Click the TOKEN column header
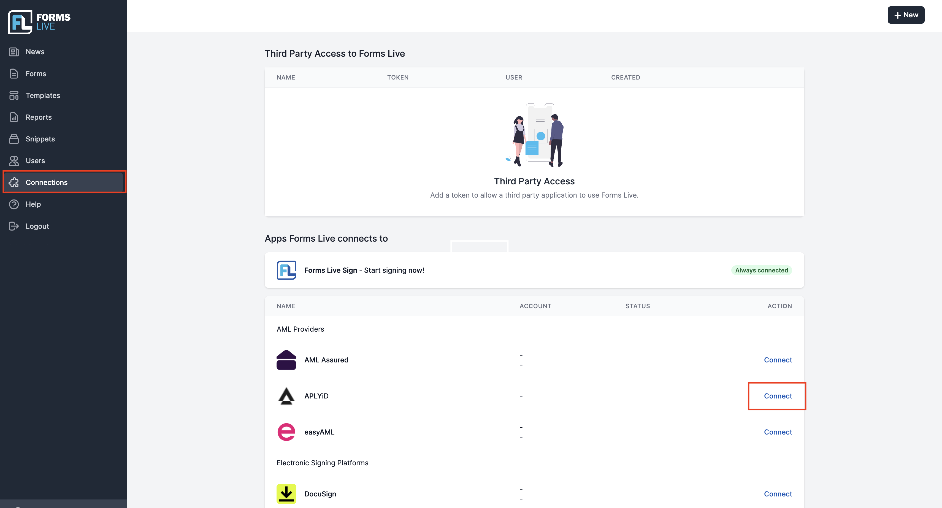Screen dimensions: 942x508 [x=398, y=78]
